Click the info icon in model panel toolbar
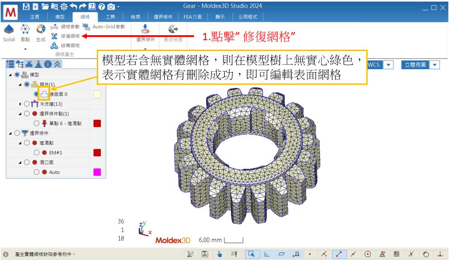 pyautogui.click(x=48, y=64)
